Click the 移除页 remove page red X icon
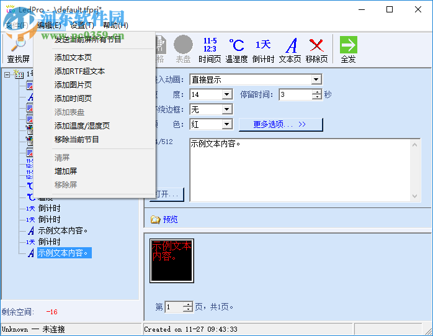433x336 pixels. click(x=316, y=50)
